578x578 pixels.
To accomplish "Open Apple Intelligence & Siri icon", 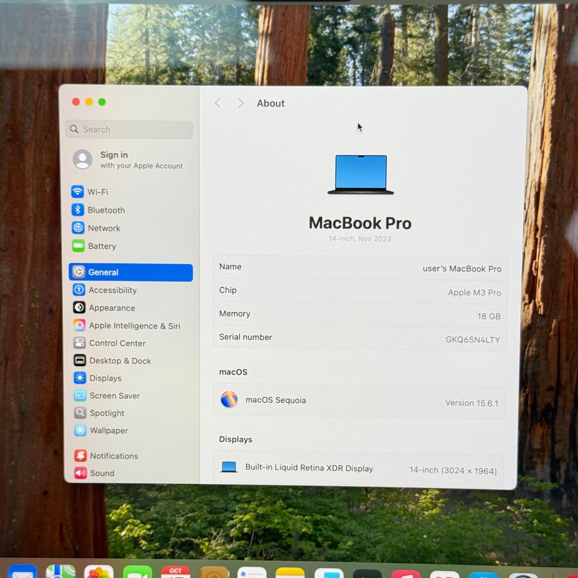I will tap(79, 325).
